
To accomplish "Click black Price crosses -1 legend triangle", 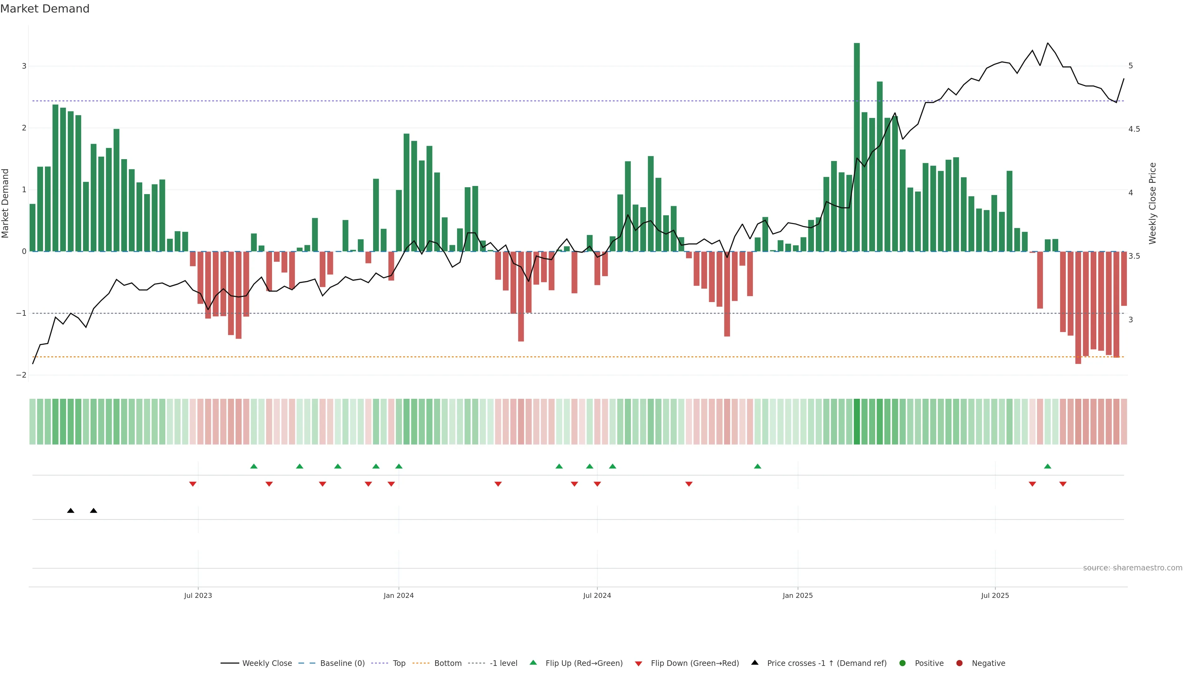I will 755,662.
